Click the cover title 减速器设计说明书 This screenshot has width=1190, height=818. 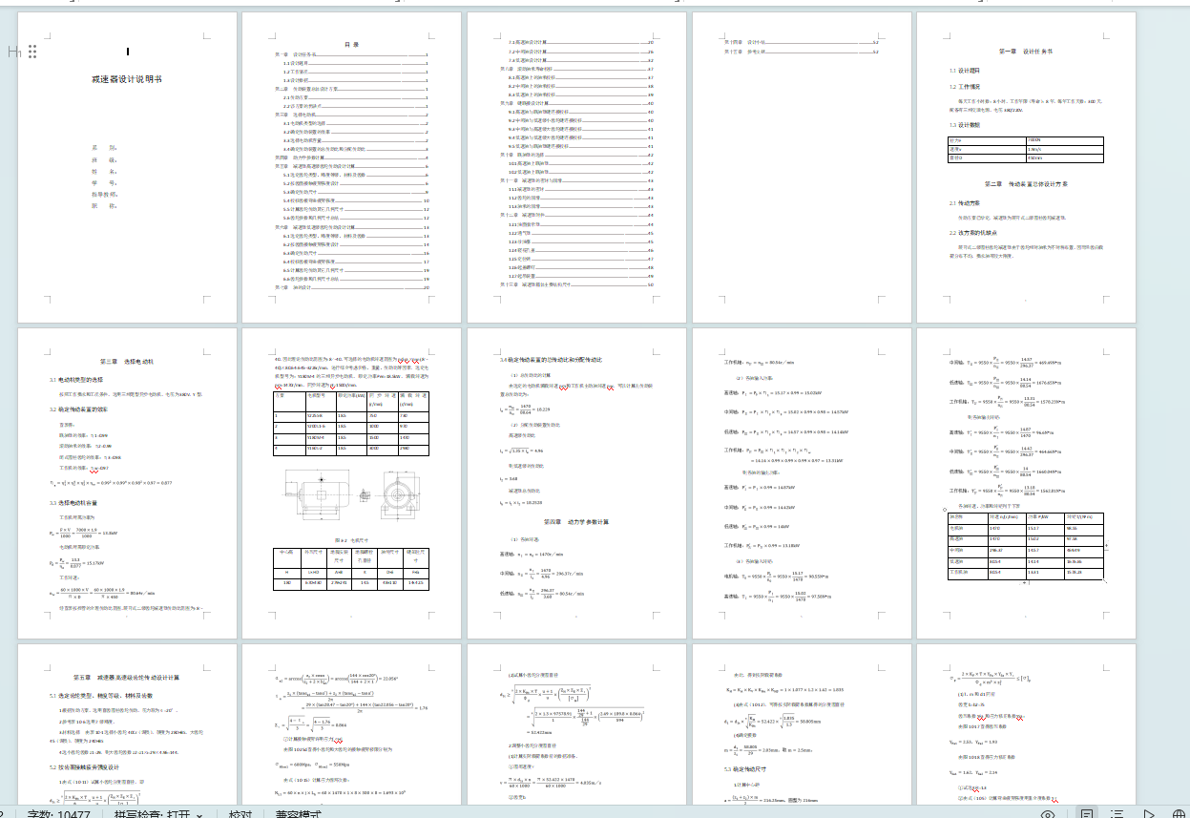coord(127,79)
